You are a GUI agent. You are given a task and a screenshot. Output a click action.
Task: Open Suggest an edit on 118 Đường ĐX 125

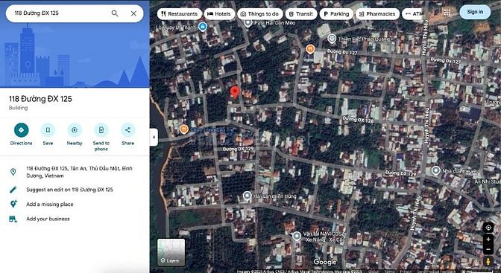[69, 190]
